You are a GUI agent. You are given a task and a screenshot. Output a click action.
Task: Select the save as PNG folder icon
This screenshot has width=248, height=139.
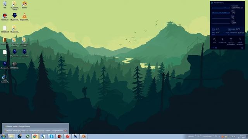tap(24, 42)
